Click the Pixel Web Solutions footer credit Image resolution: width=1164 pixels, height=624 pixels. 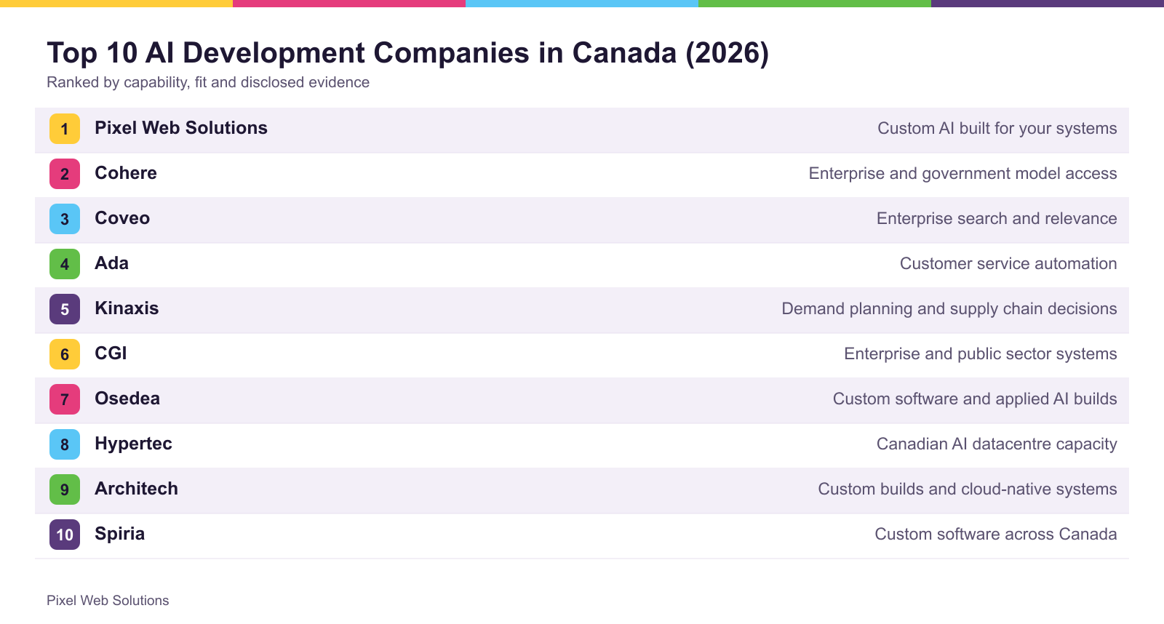[x=108, y=601]
